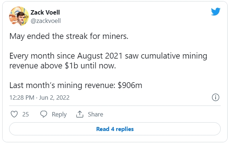Click the "Last month's mining revenue" line
The width and height of the screenshot is (228, 143).
[62, 85]
